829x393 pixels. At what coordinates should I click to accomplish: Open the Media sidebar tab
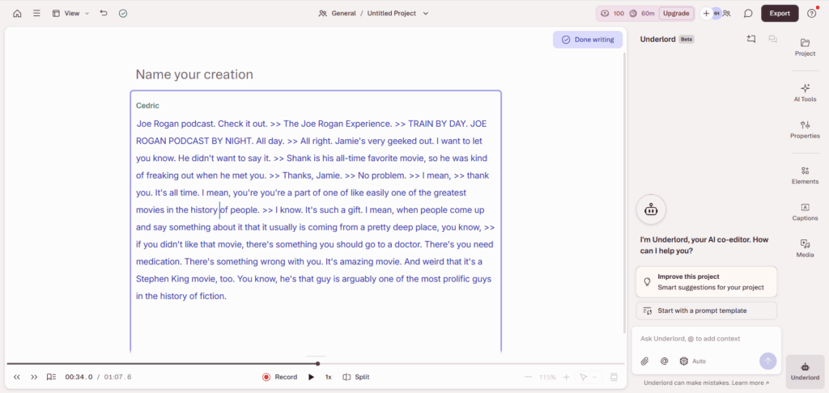pyautogui.click(x=806, y=248)
